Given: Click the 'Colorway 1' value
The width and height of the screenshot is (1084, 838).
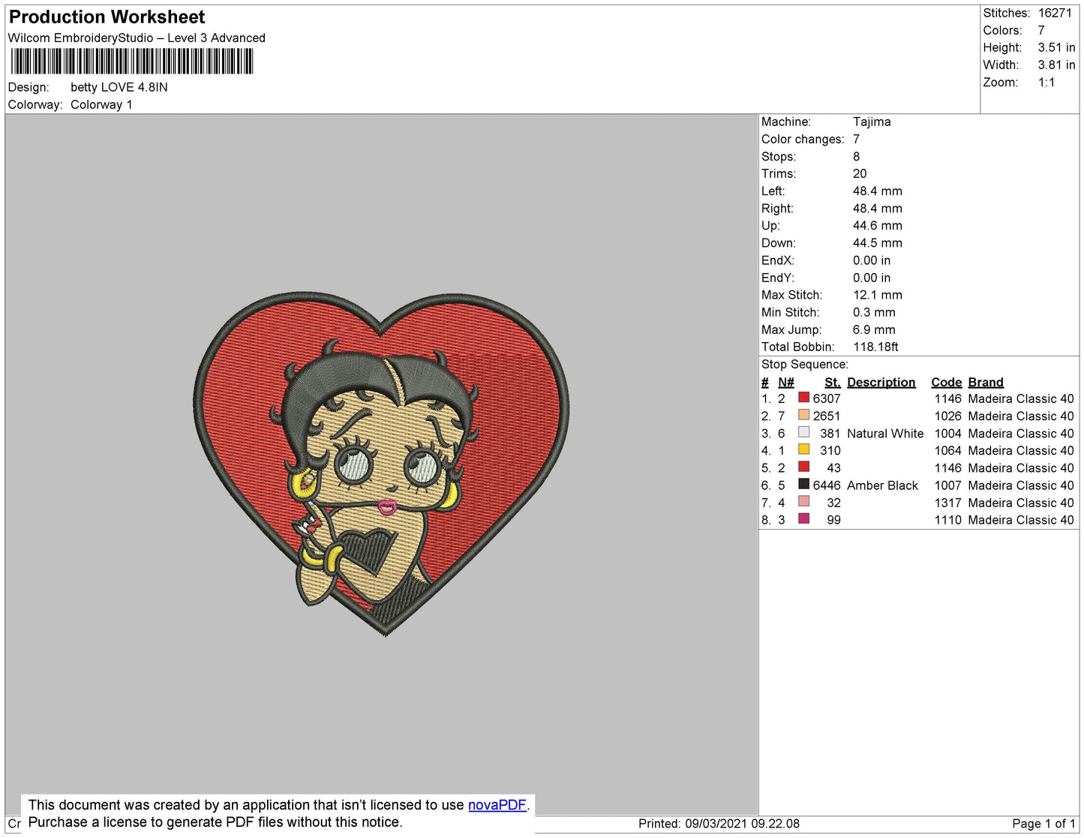Looking at the screenshot, I should 101,104.
